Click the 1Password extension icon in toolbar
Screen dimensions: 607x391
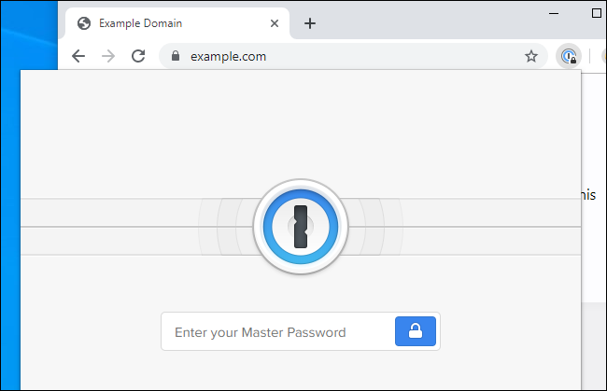tap(568, 56)
